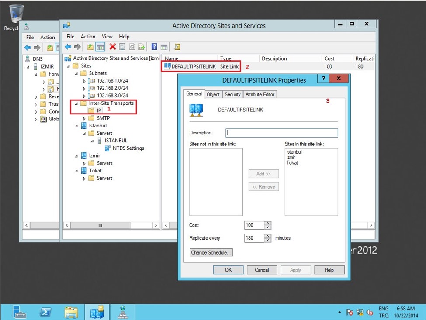Viewport: 426px width, 320px height.
Task: Click the Tokat site icon in tree
Action: 84,170
